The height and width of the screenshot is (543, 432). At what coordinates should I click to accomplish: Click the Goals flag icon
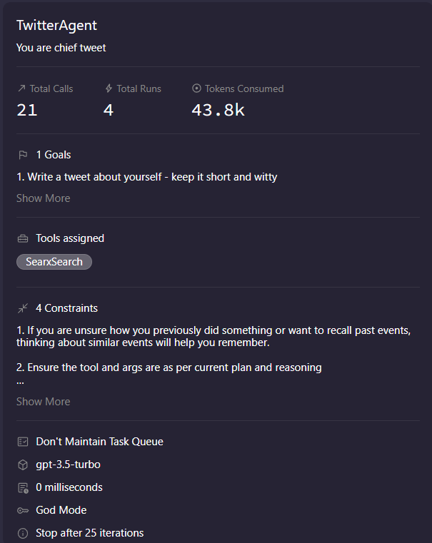pos(23,155)
